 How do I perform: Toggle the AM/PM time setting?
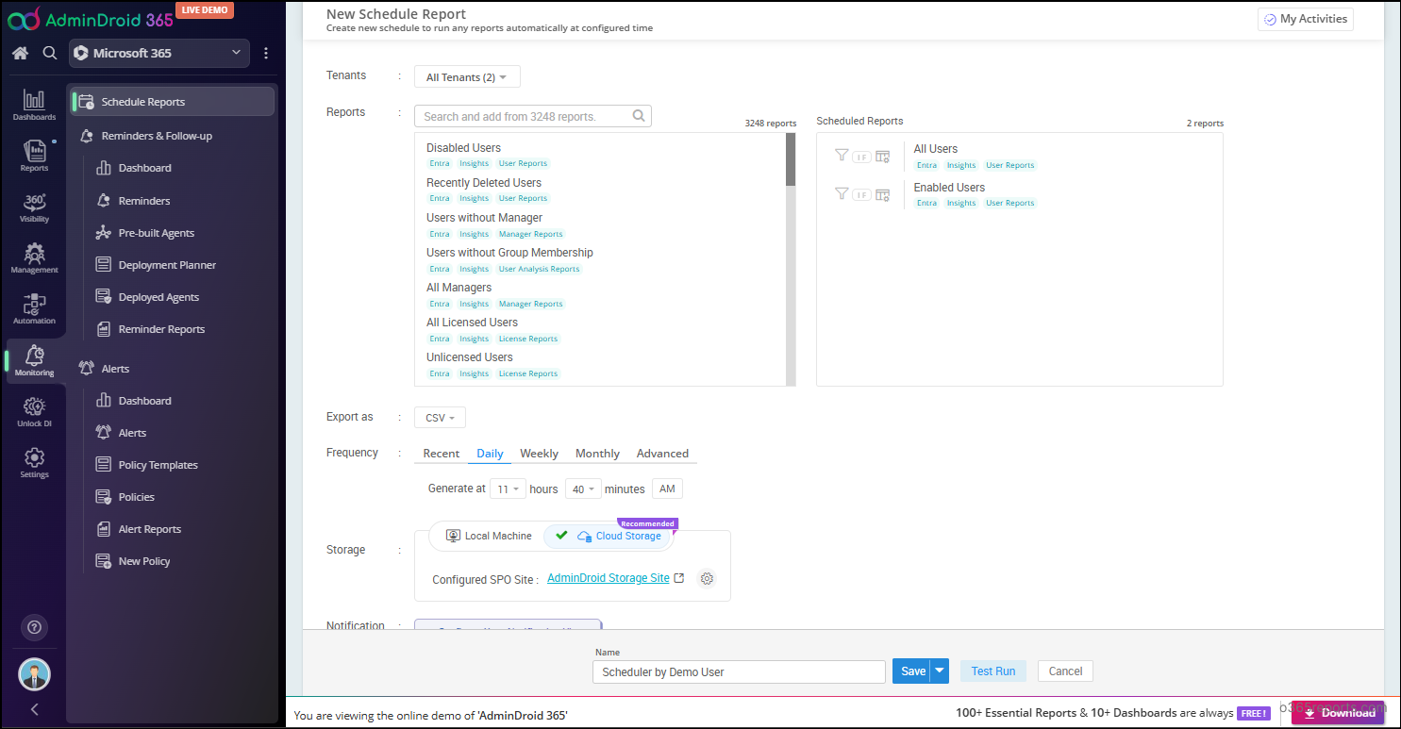(x=667, y=489)
